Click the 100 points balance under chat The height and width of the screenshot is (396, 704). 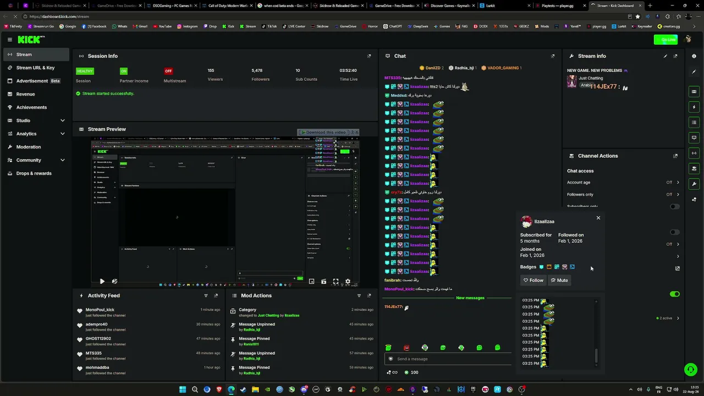coord(410,372)
